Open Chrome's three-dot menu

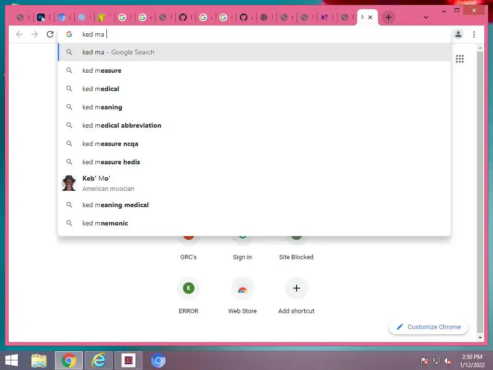coord(474,34)
